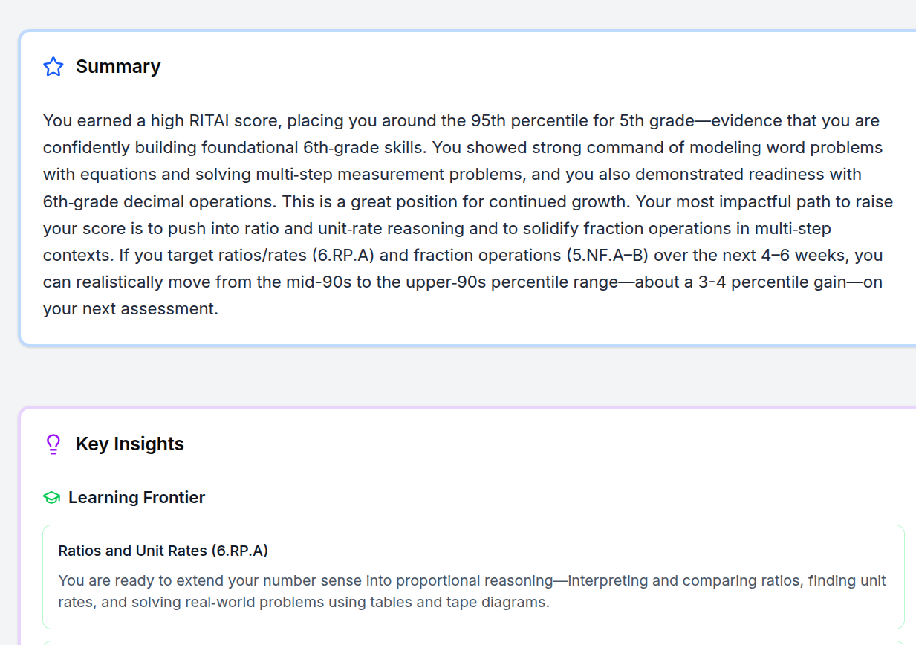Screen dimensions: 916x645
Task: Click the Learning Frontier section label
Action: [x=137, y=498]
